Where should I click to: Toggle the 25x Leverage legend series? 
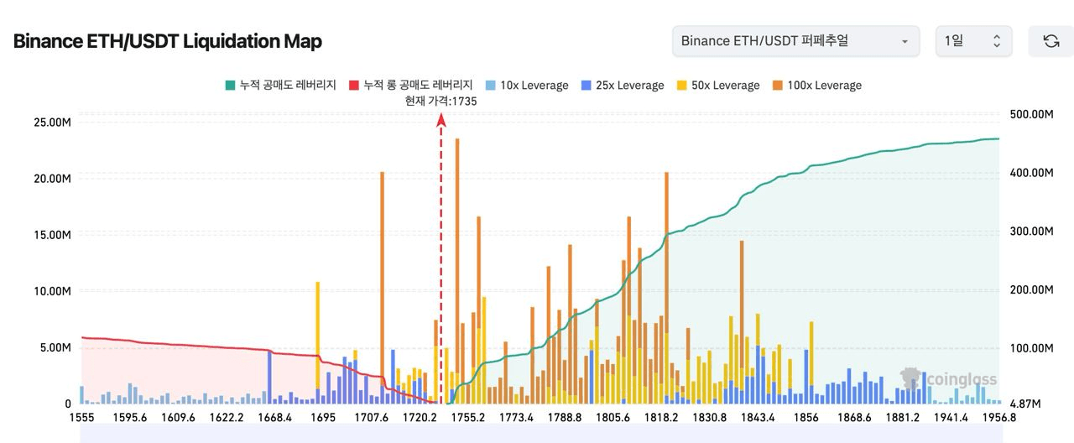pyautogui.click(x=621, y=85)
